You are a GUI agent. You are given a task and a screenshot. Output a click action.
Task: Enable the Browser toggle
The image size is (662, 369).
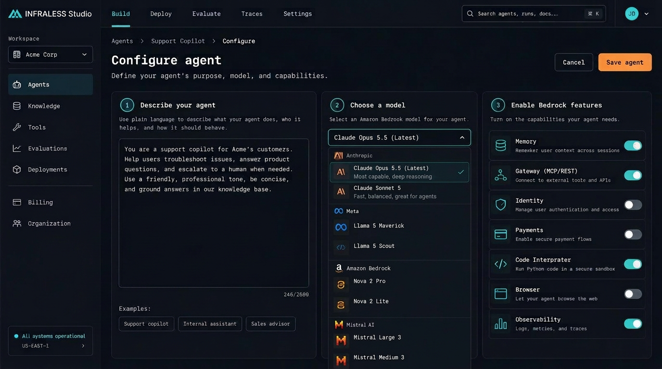[x=633, y=294]
